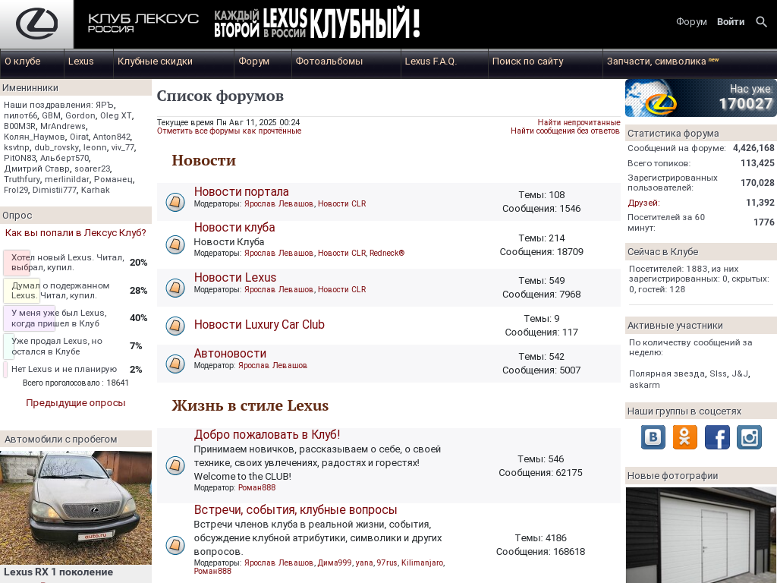Open the О клубе menu
The image size is (777, 583).
23,61
